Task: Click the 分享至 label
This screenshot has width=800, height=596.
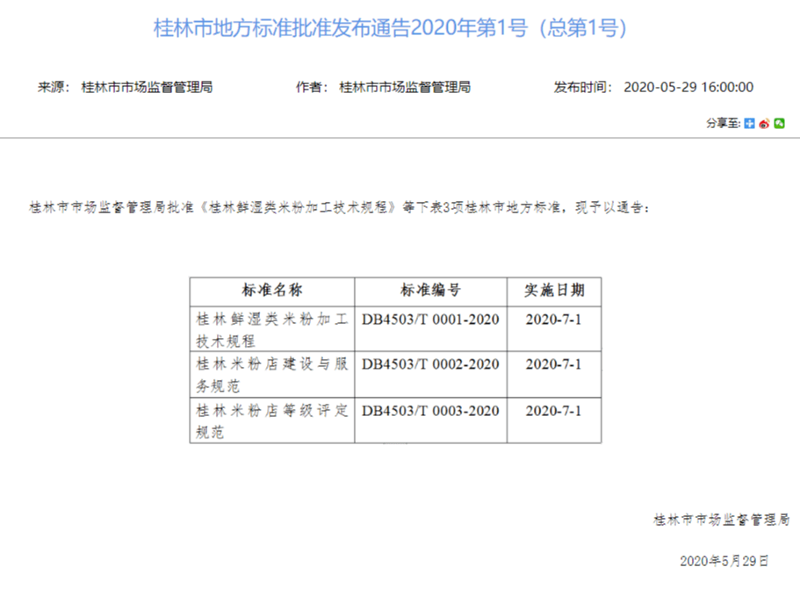Action: (724, 124)
